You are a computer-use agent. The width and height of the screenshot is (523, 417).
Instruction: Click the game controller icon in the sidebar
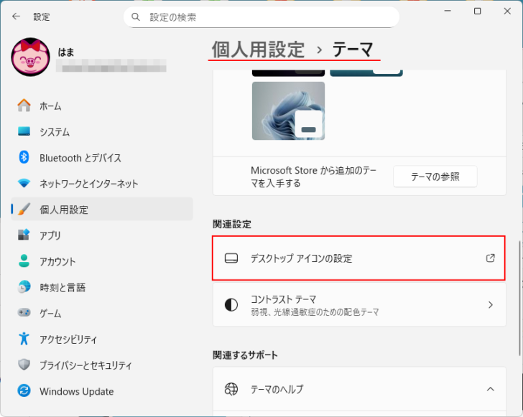[24, 313]
